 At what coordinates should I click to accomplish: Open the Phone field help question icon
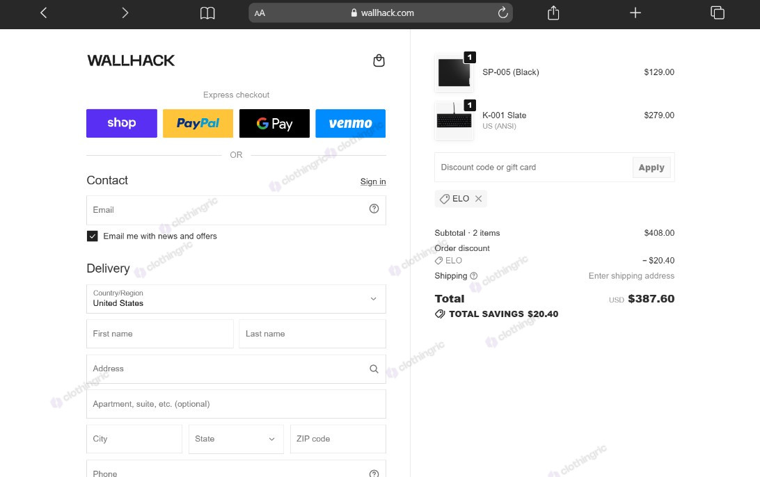(374, 474)
